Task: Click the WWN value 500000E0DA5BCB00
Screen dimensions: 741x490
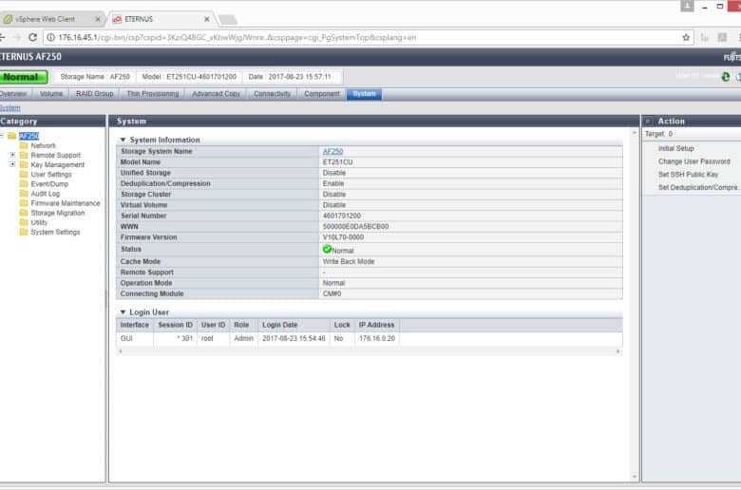Action: [355, 226]
